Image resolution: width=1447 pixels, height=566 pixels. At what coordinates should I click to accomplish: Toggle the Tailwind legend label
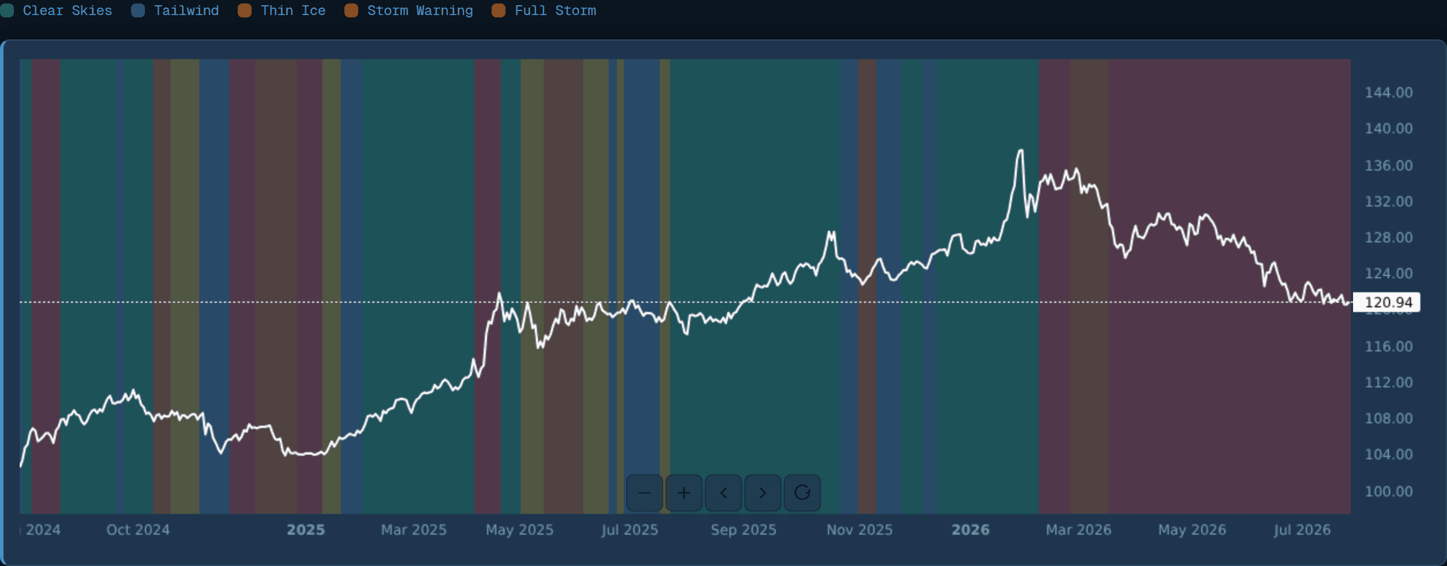[187, 10]
